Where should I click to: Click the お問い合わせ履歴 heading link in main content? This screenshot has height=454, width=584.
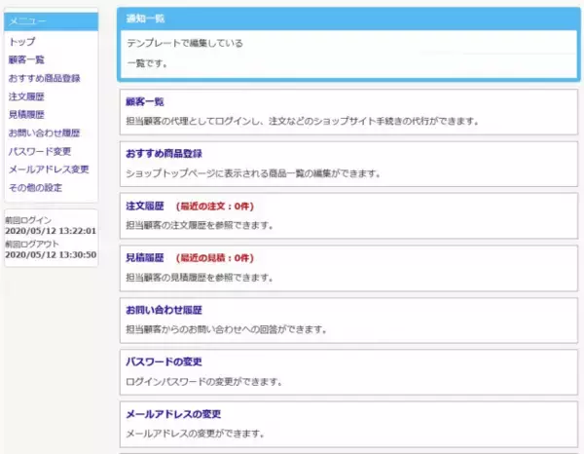[164, 309]
